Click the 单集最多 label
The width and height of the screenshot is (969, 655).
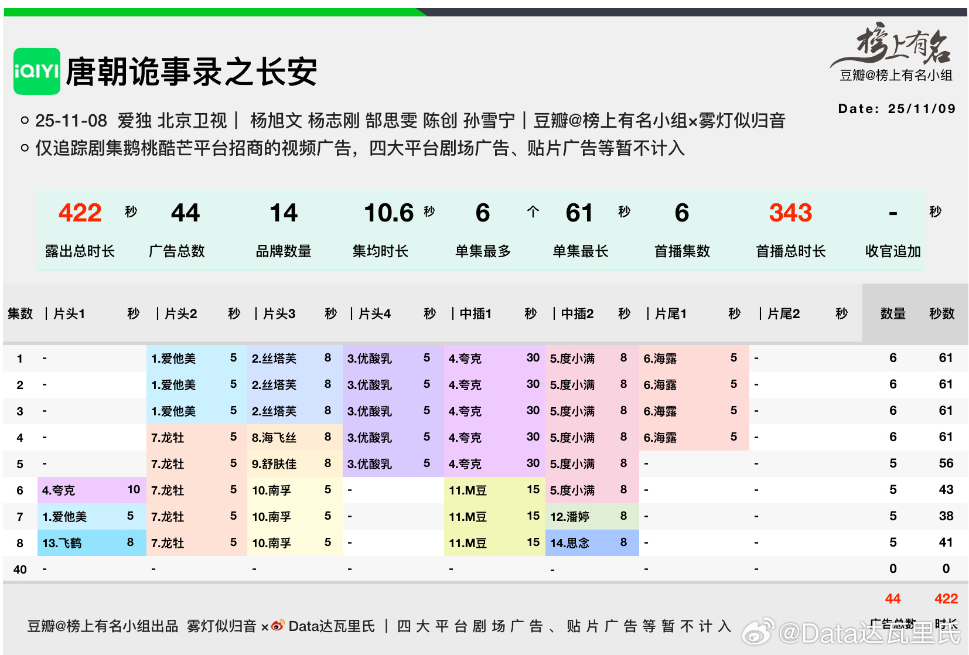[483, 251]
